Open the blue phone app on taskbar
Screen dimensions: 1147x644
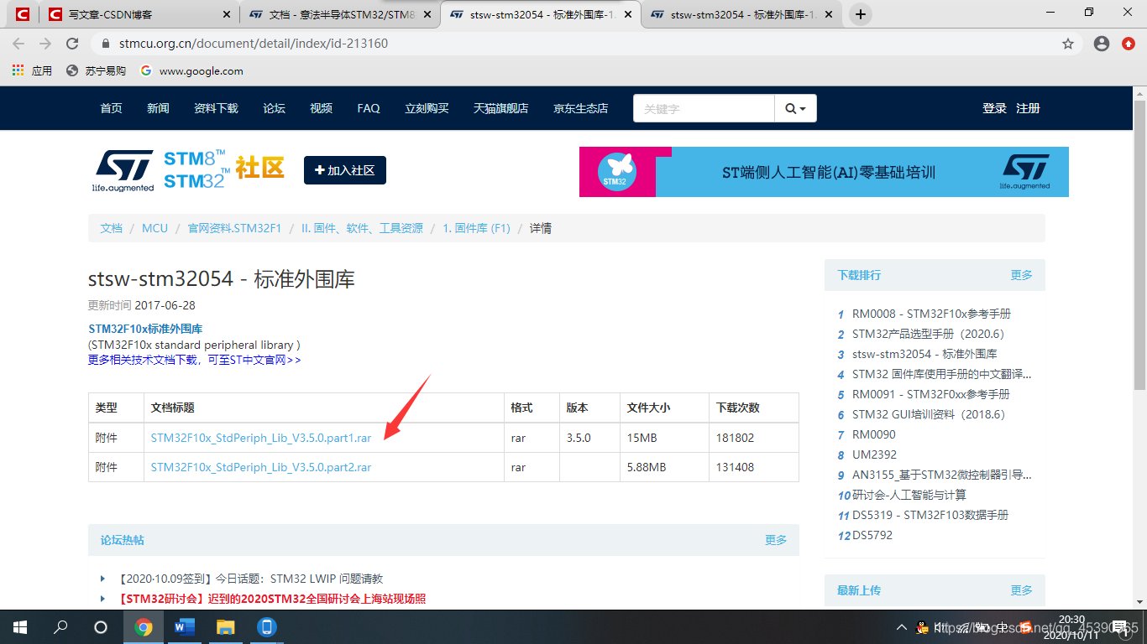pos(267,627)
